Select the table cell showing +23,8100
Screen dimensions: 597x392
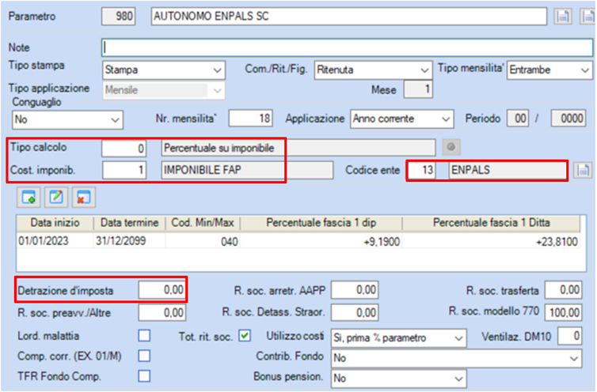point(491,241)
